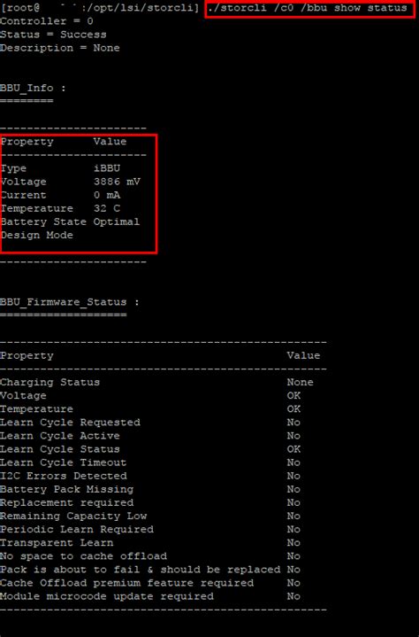Viewport: 419px width, 637px height.
Task: Select the '3886 mV' voltage value
Action: (117, 182)
